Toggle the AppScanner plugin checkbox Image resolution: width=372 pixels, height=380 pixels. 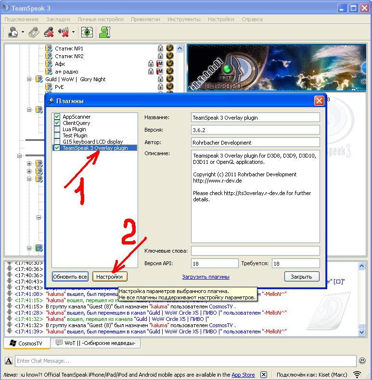[x=57, y=117]
